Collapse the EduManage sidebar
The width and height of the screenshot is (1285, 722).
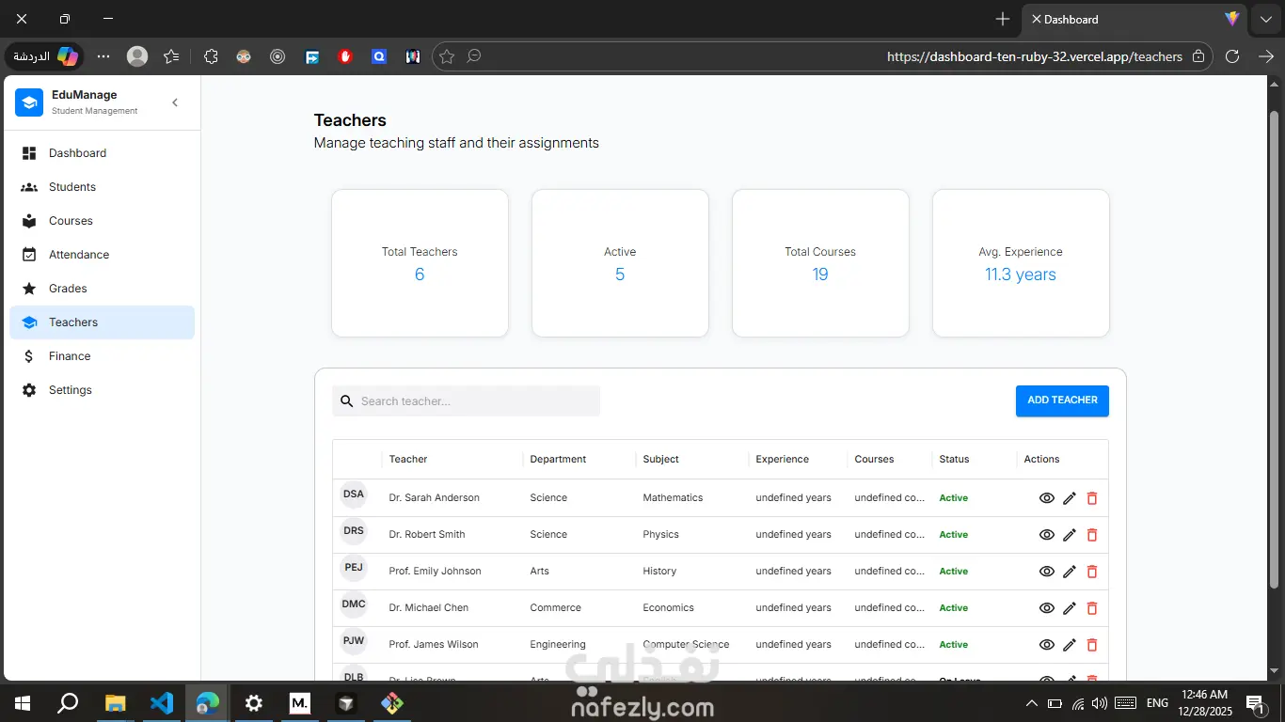point(175,102)
